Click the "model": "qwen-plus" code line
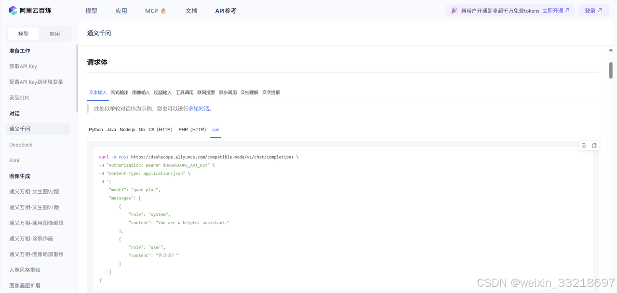Image resolution: width=617 pixels, height=293 pixels. [x=135, y=190]
